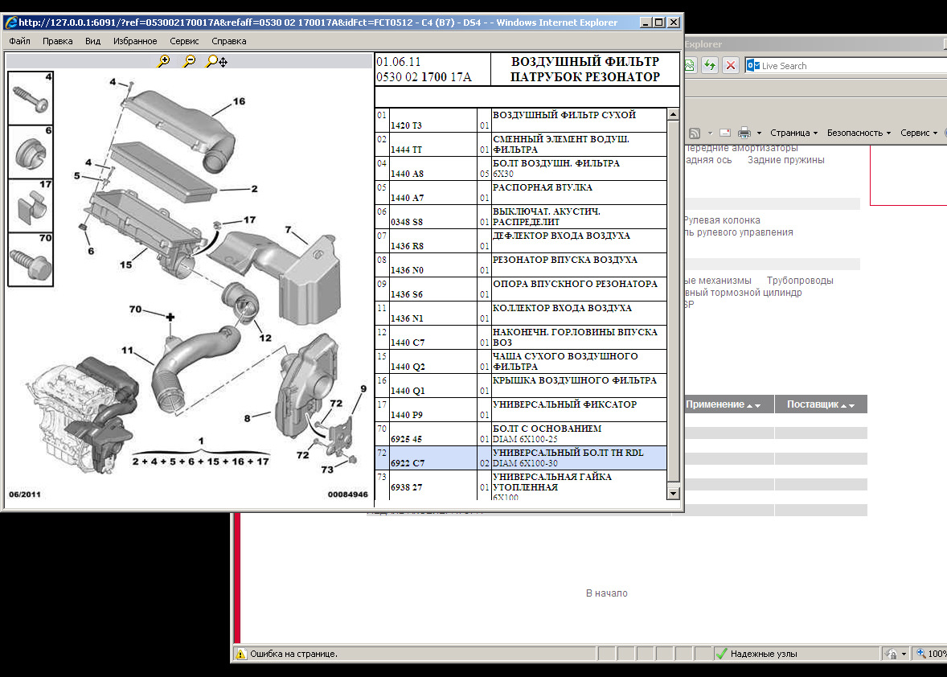Open the Избранное menu
The image size is (947, 677).
click(135, 41)
